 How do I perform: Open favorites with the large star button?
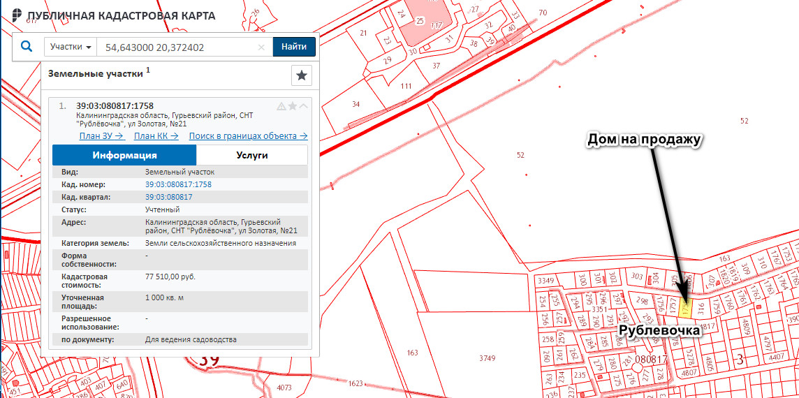[301, 75]
